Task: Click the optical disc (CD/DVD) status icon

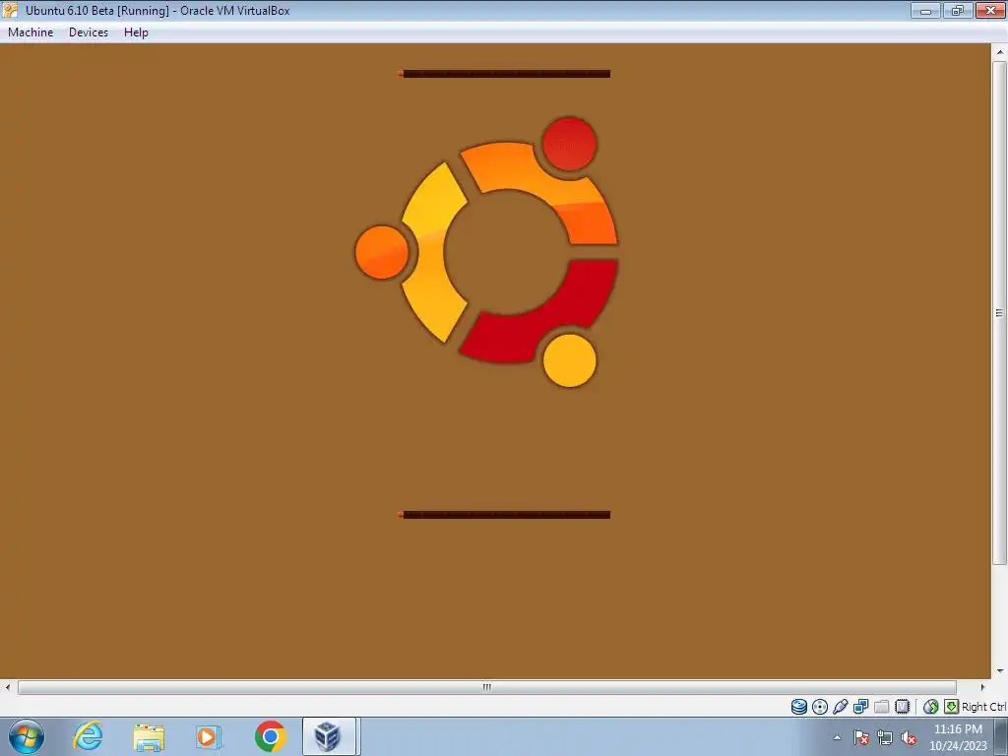Action: [x=820, y=707]
